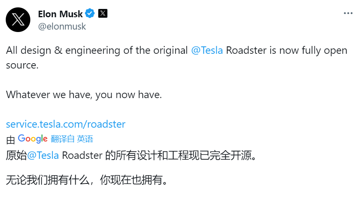Click the word "source." on the second line

tap(22, 65)
